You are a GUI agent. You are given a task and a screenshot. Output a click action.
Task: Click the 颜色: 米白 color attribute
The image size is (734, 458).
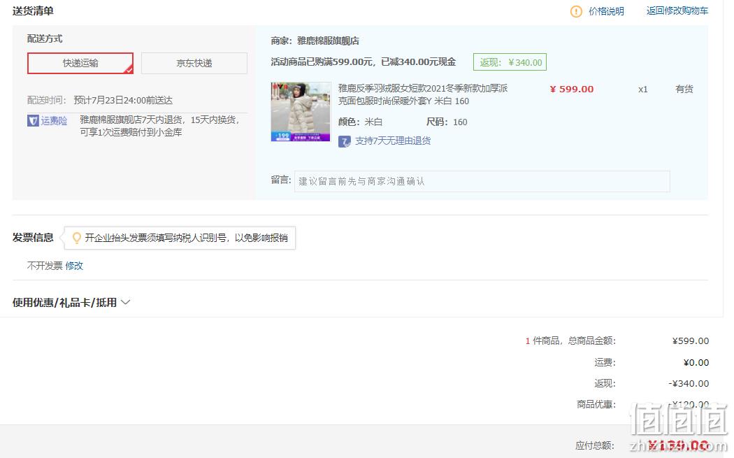360,122
